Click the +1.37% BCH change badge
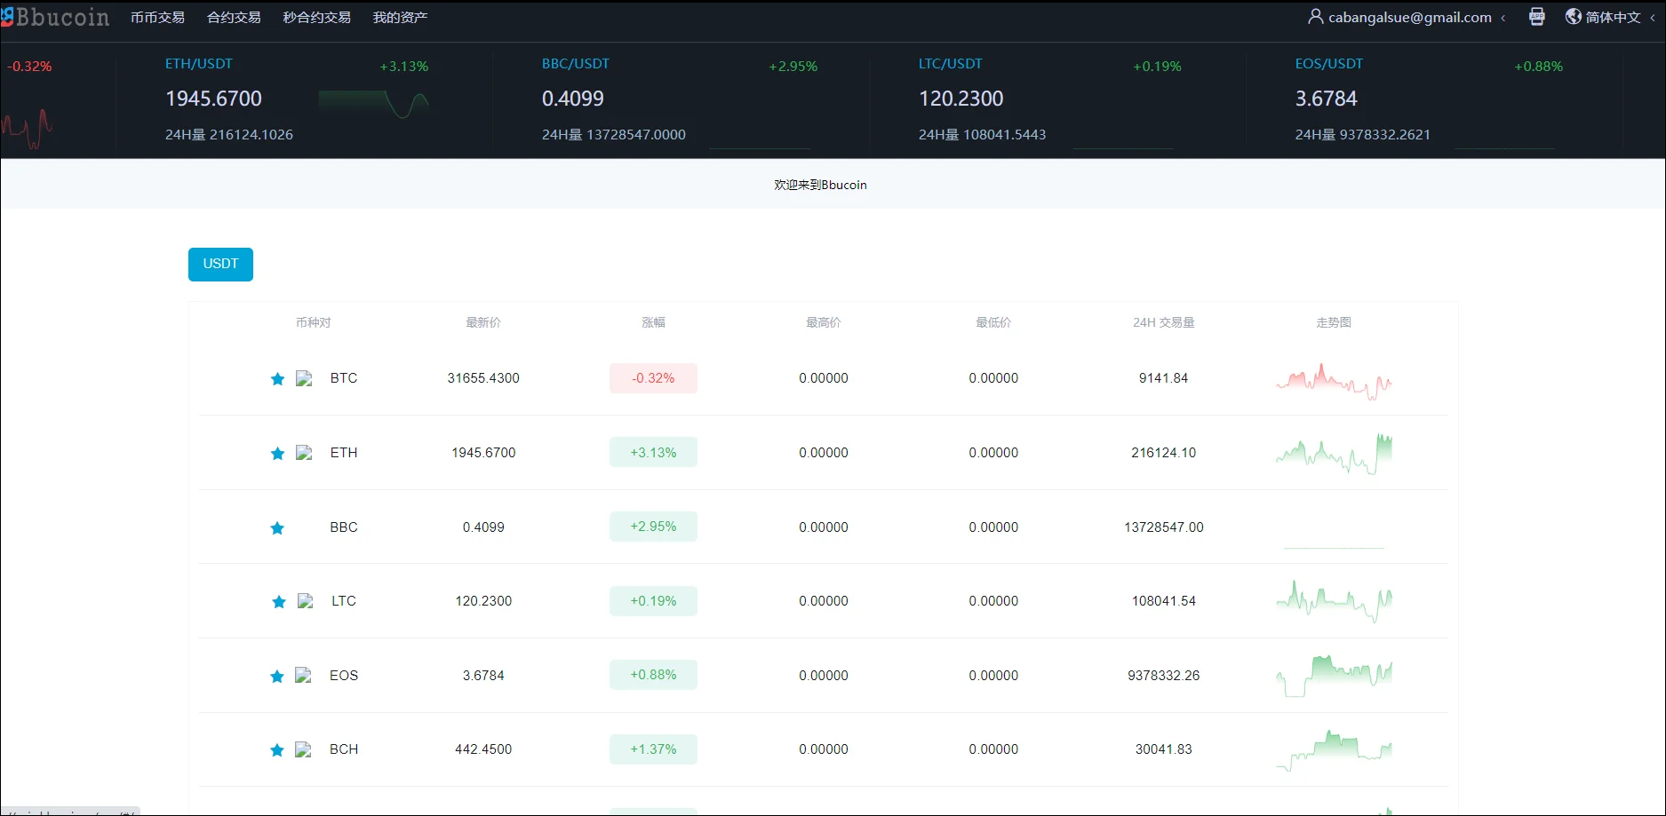The image size is (1666, 816). pos(653,749)
